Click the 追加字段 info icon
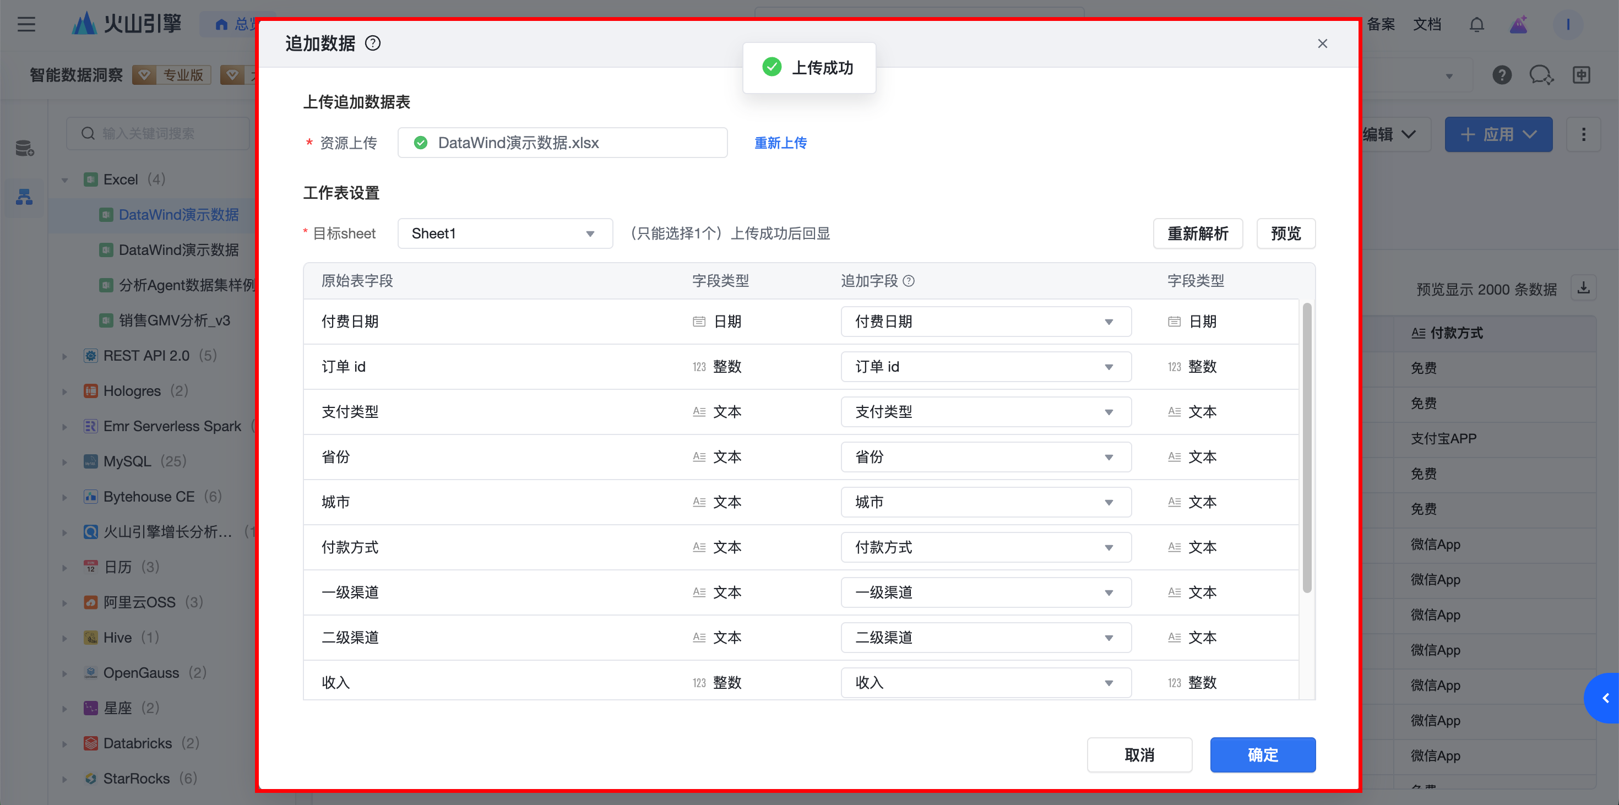Viewport: 1619px width, 805px height. click(908, 281)
